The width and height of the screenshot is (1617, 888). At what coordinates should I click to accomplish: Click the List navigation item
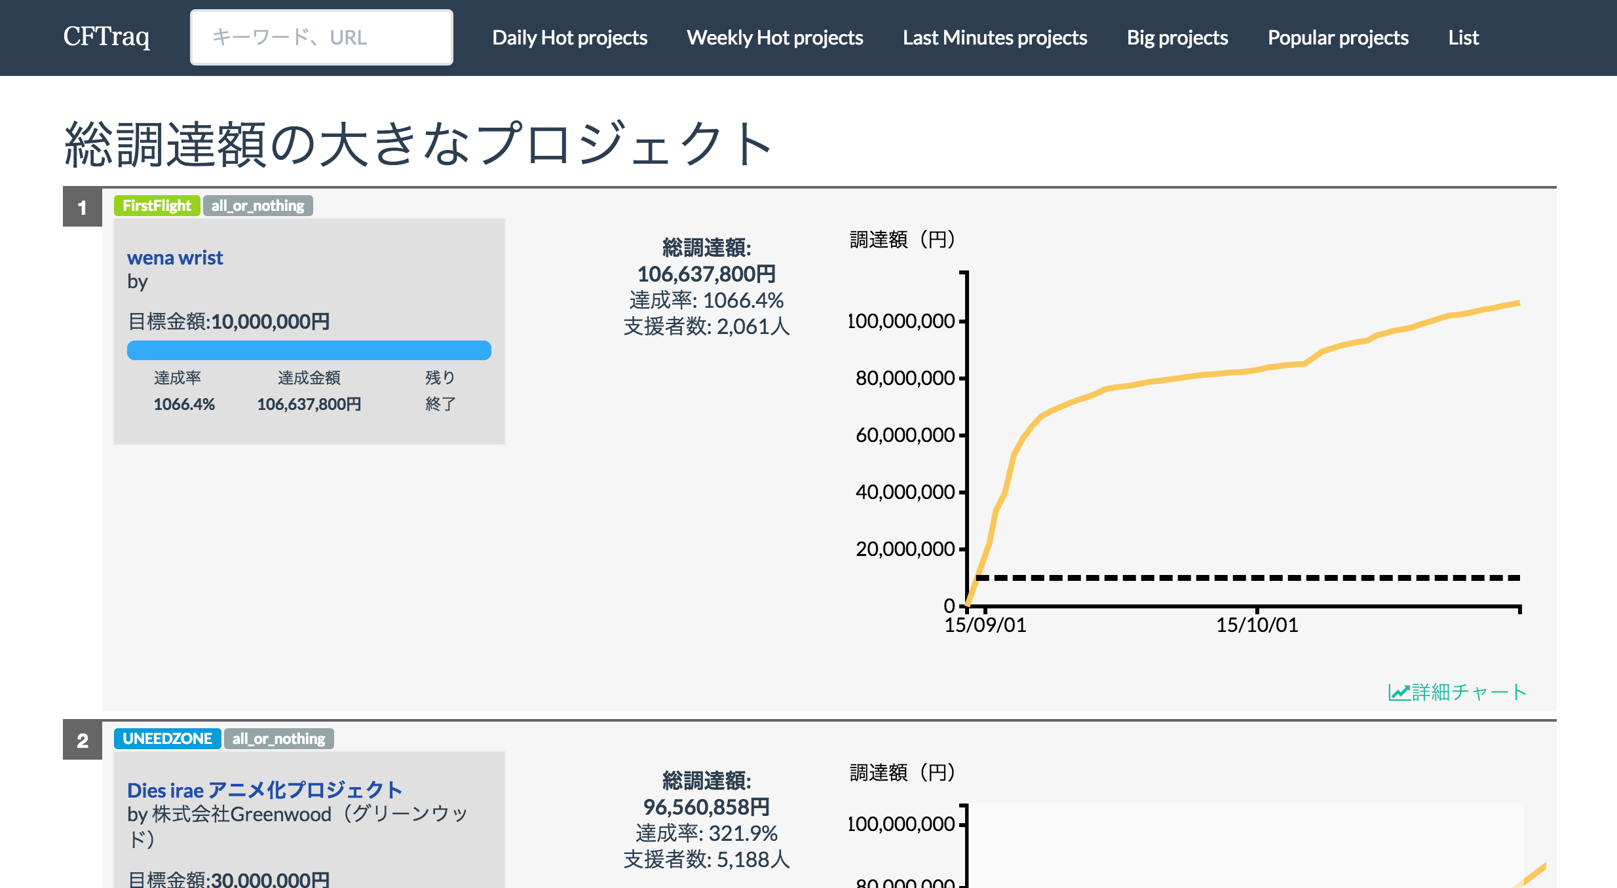(1463, 38)
